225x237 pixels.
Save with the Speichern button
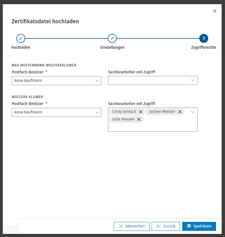click(x=199, y=226)
